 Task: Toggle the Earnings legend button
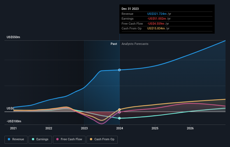pyautogui.click(x=40, y=139)
